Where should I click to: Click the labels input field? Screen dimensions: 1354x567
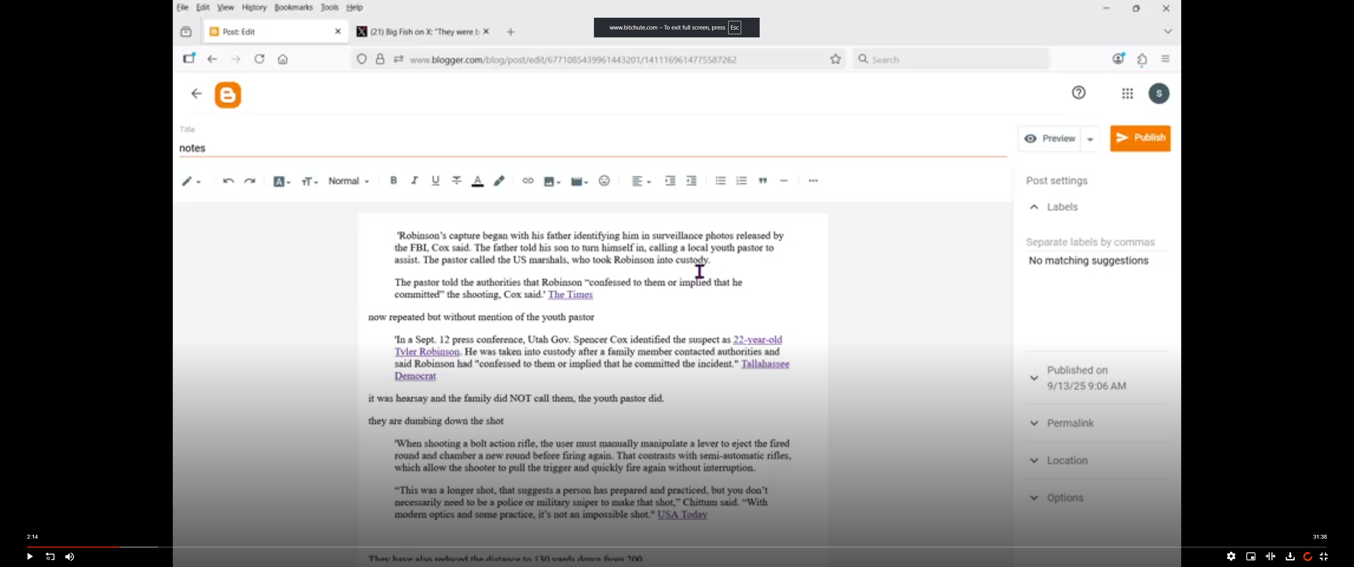coord(1096,242)
